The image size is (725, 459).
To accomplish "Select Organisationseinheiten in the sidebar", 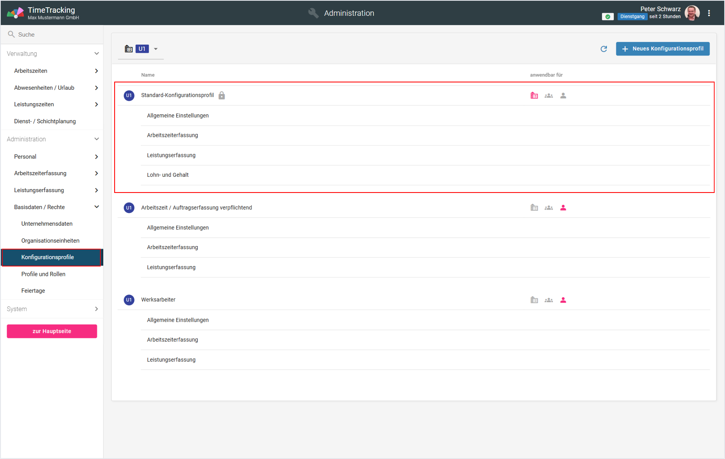I will pos(50,241).
